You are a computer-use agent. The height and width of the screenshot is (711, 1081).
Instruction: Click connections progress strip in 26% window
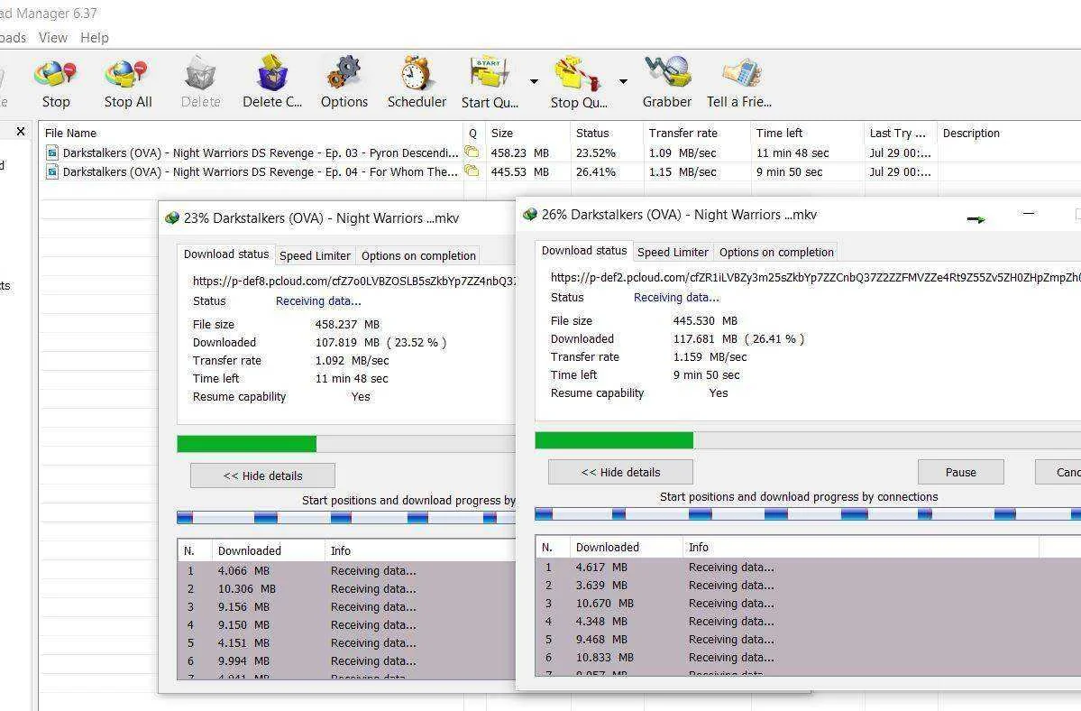click(x=807, y=513)
